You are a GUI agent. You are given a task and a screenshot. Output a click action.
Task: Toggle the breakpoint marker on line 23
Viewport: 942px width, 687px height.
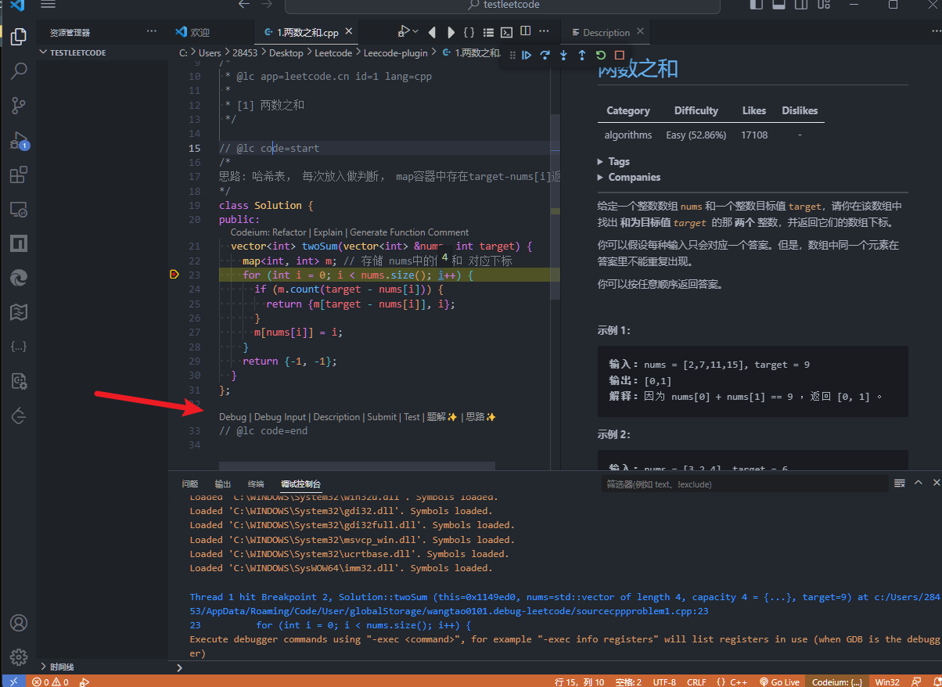point(174,275)
